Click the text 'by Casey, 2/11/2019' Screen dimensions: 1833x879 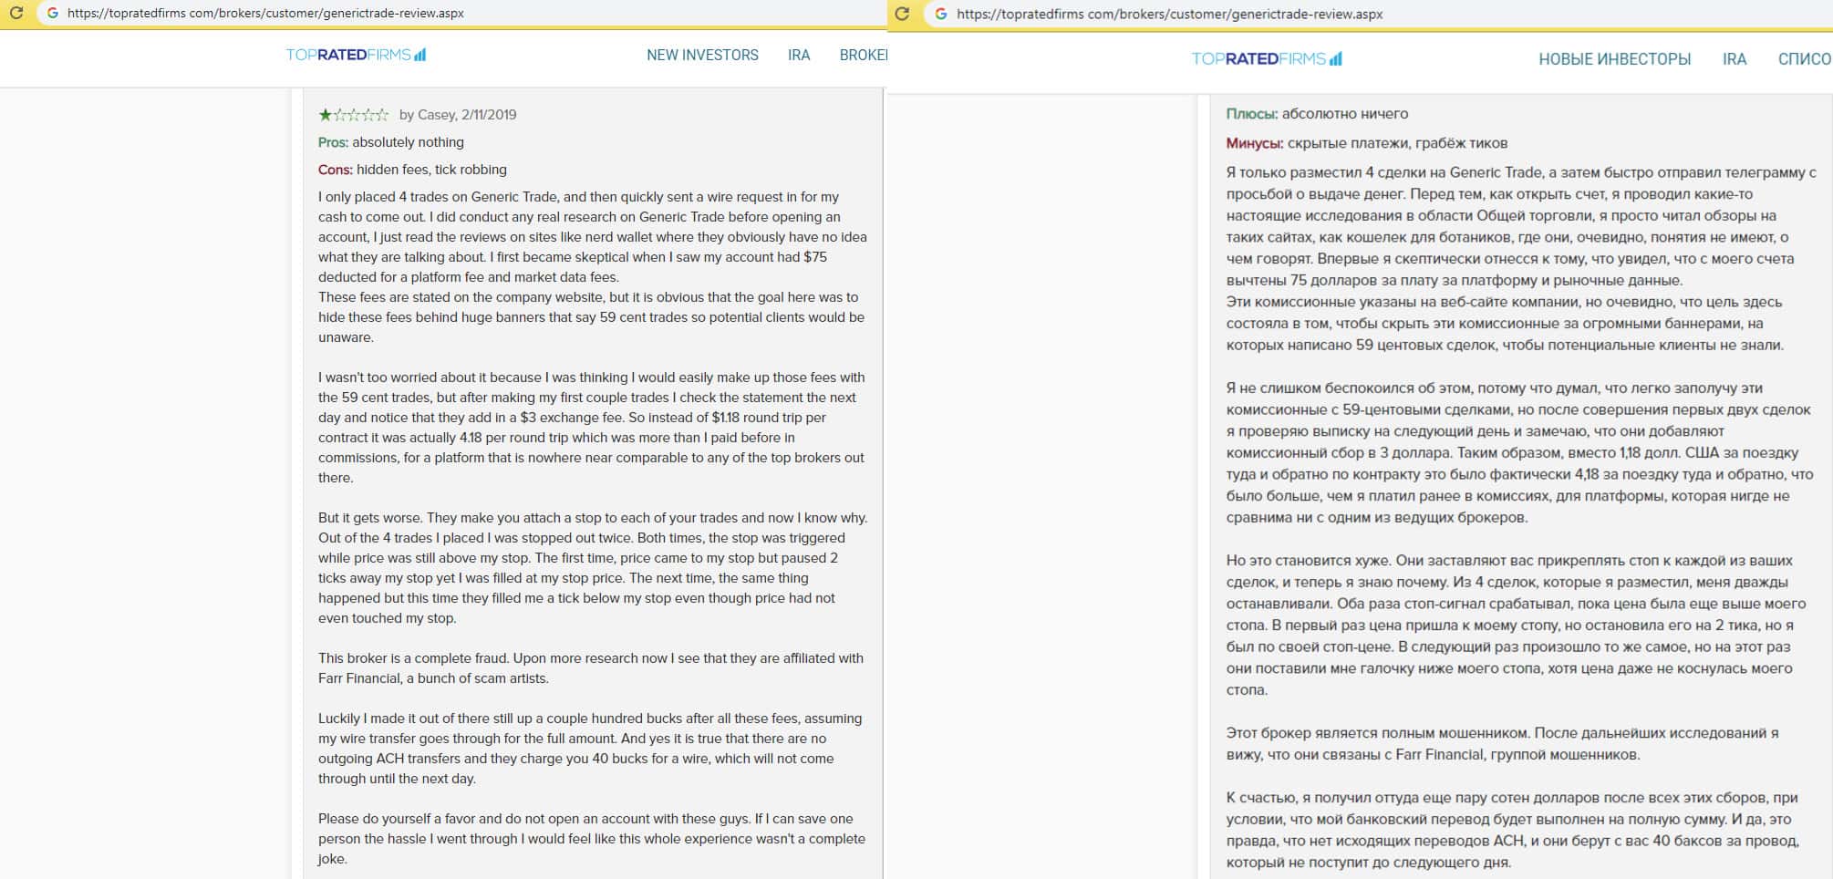pos(458,115)
